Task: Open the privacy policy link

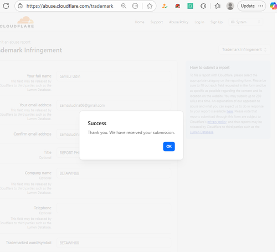Action: 217,122
